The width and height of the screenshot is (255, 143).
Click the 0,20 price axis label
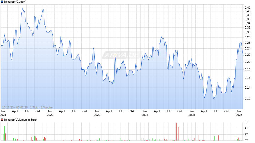(247, 62)
